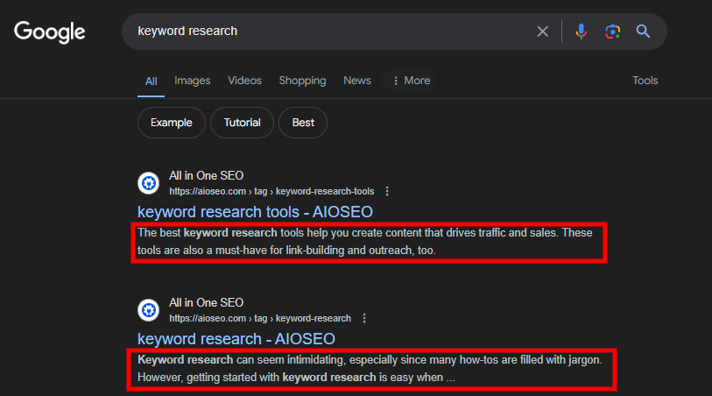Image resolution: width=712 pixels, height=396 pixels.
Task: Open three-dot menu beside tag › keyword-research URL
Action: (364, 319)
